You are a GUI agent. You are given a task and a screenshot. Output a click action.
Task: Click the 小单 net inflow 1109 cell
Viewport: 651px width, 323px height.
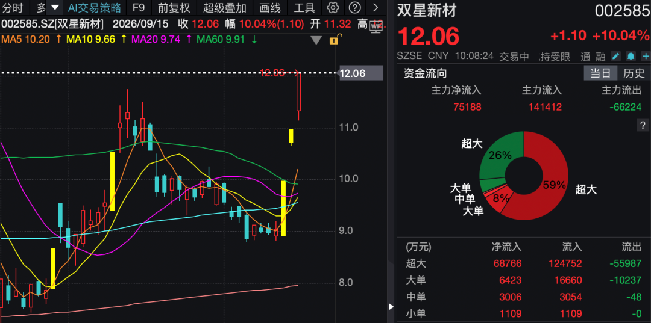tap(511, 313)
